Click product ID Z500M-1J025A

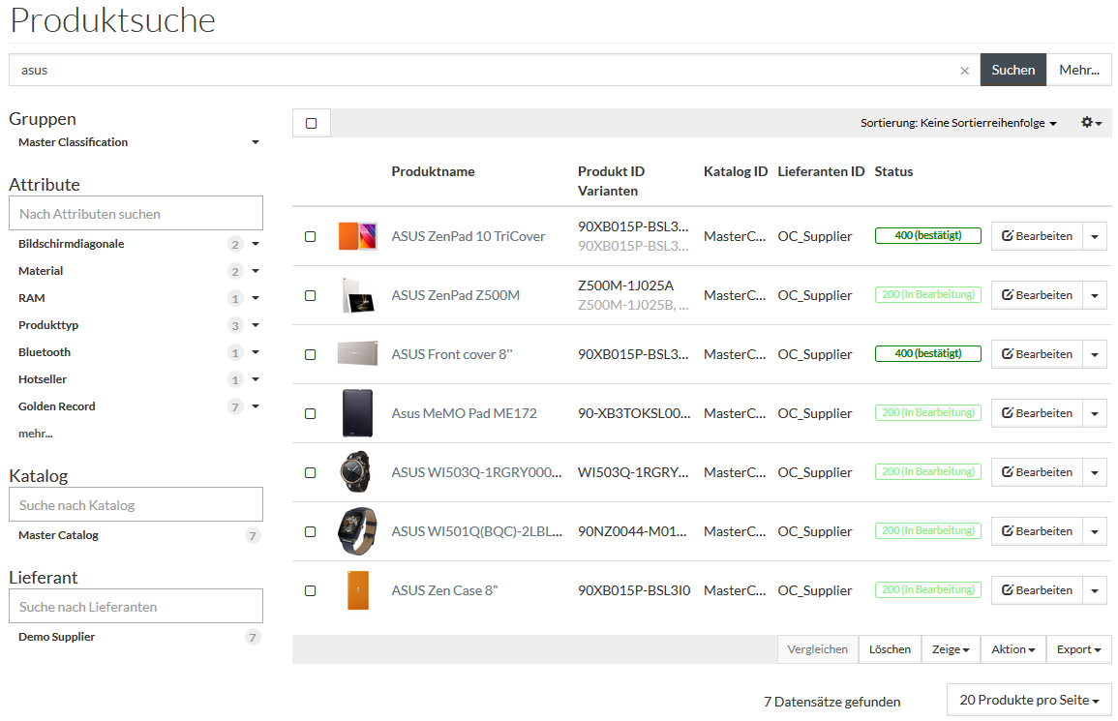(x=625, y=285)
